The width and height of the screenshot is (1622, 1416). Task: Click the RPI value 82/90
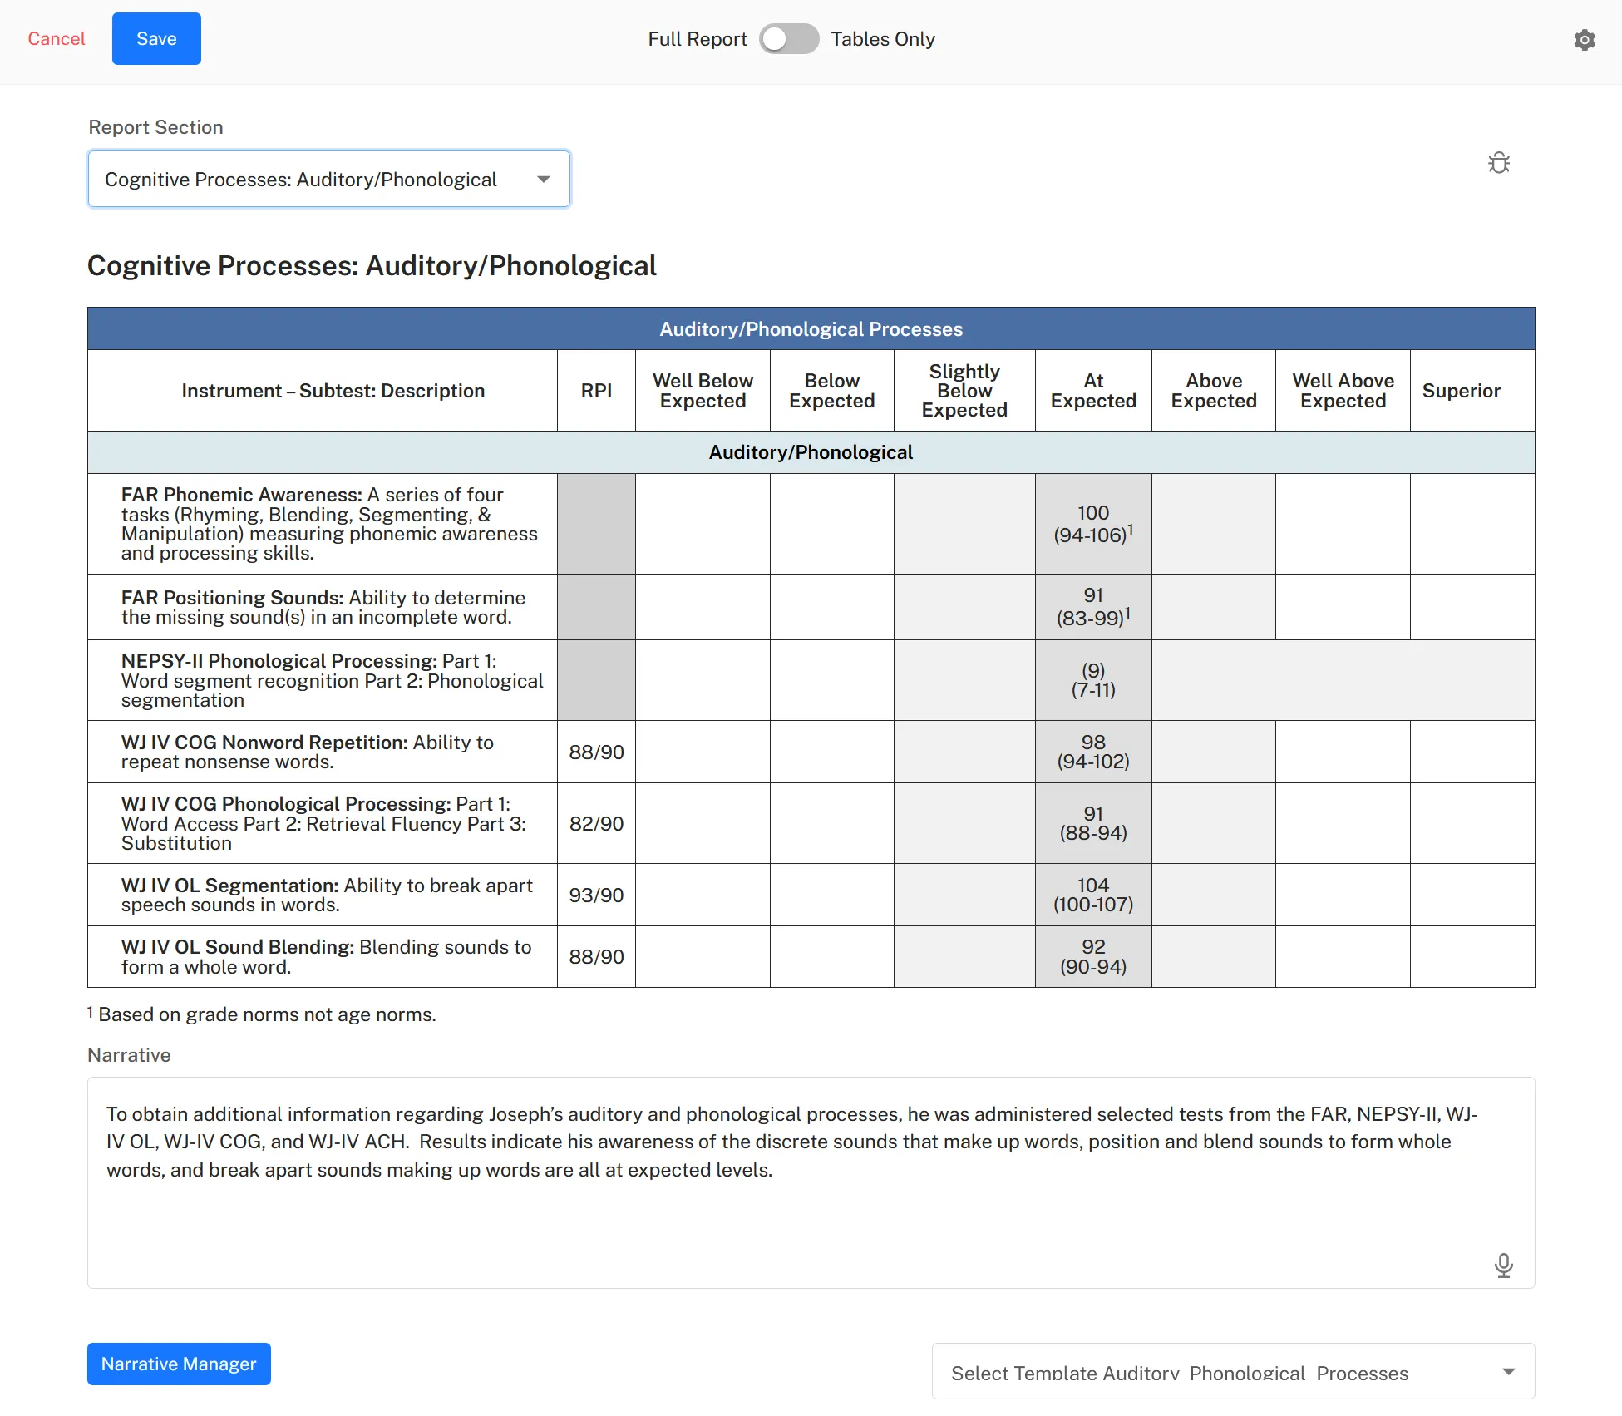596,823
